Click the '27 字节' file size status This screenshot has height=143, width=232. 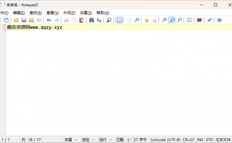[140, 140]
